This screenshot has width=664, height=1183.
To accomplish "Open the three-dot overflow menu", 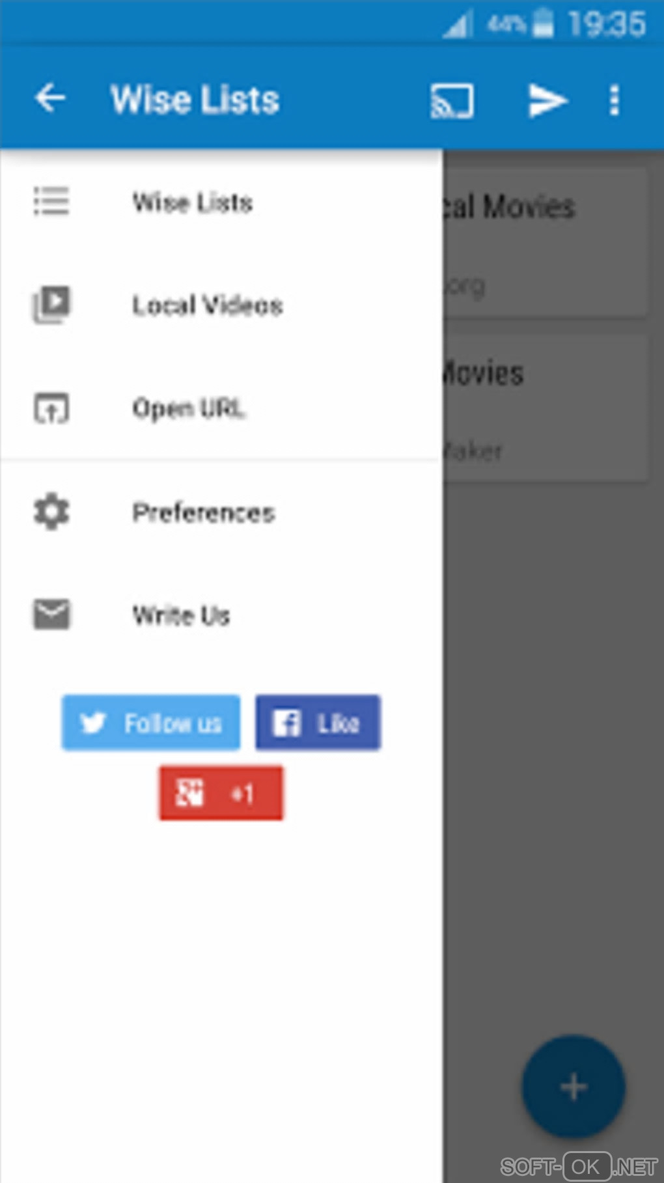I will [x=614, y=101].
